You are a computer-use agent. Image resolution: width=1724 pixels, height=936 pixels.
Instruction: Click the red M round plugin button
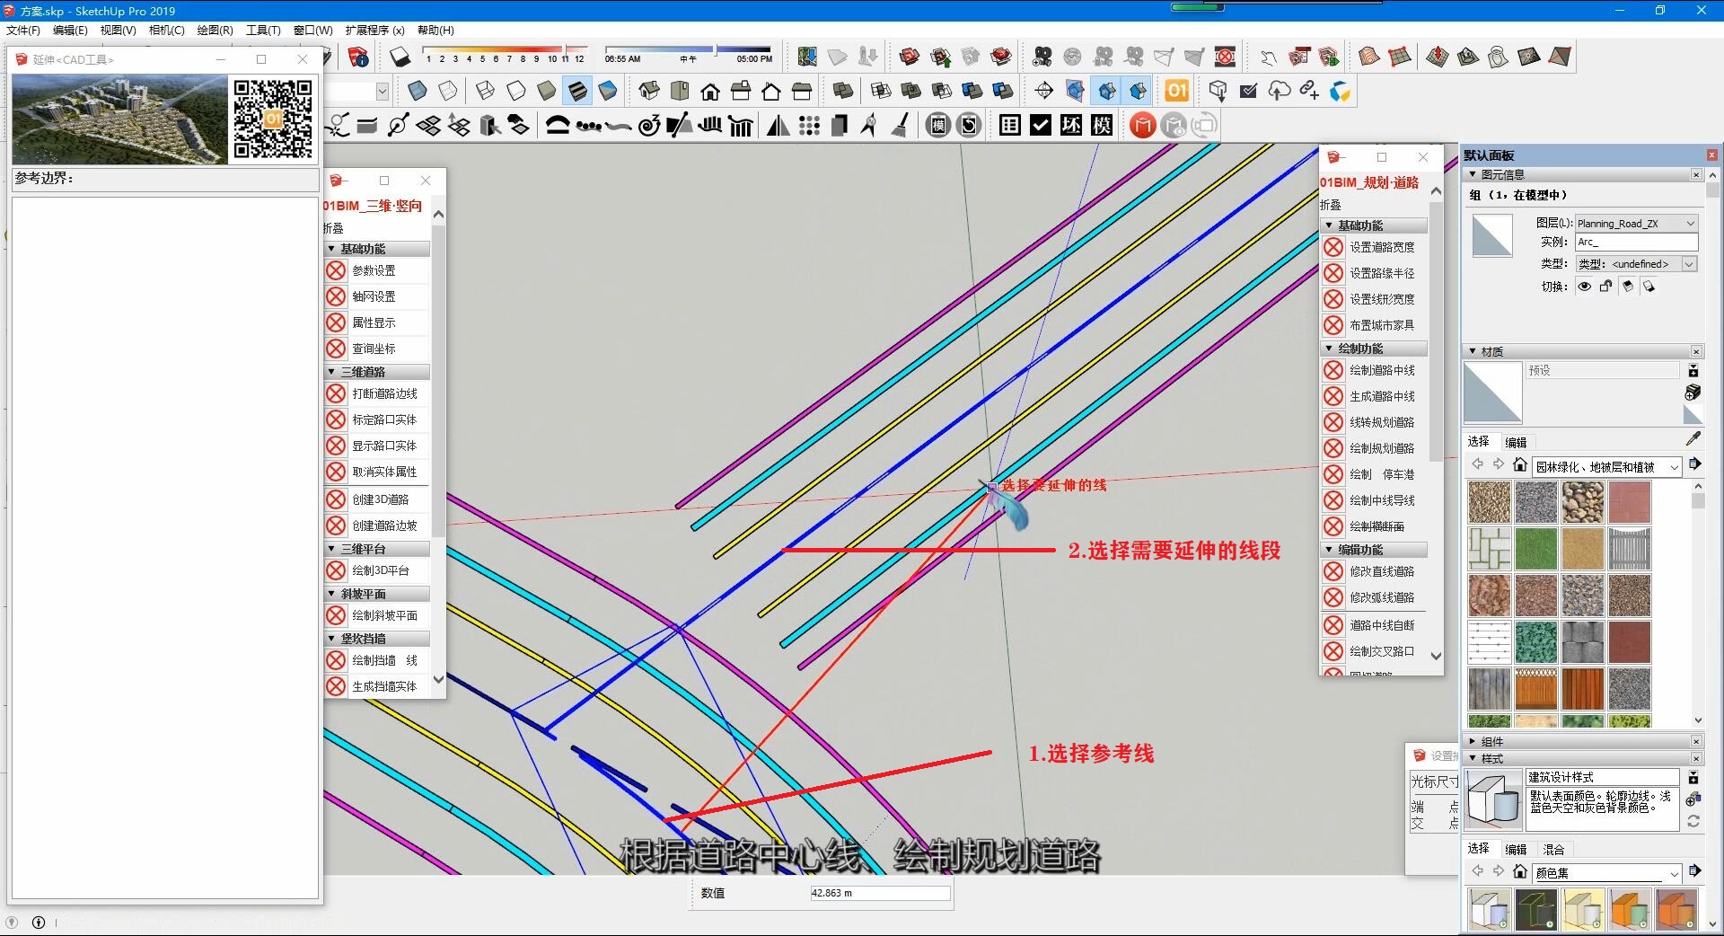click(1142, 126)
